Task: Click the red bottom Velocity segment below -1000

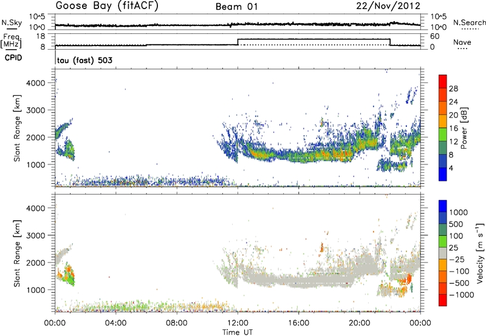Action: 443,300
